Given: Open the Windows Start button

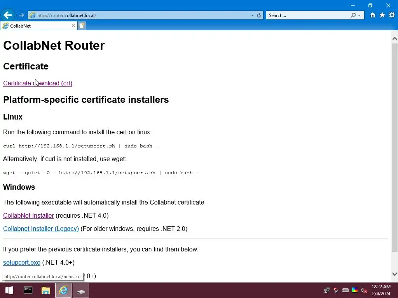Looking at the screenshot, I should click(x=9, y=290).
